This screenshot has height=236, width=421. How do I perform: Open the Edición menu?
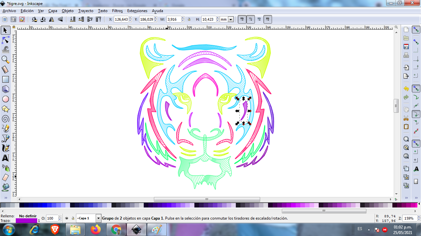pos(27,11)
